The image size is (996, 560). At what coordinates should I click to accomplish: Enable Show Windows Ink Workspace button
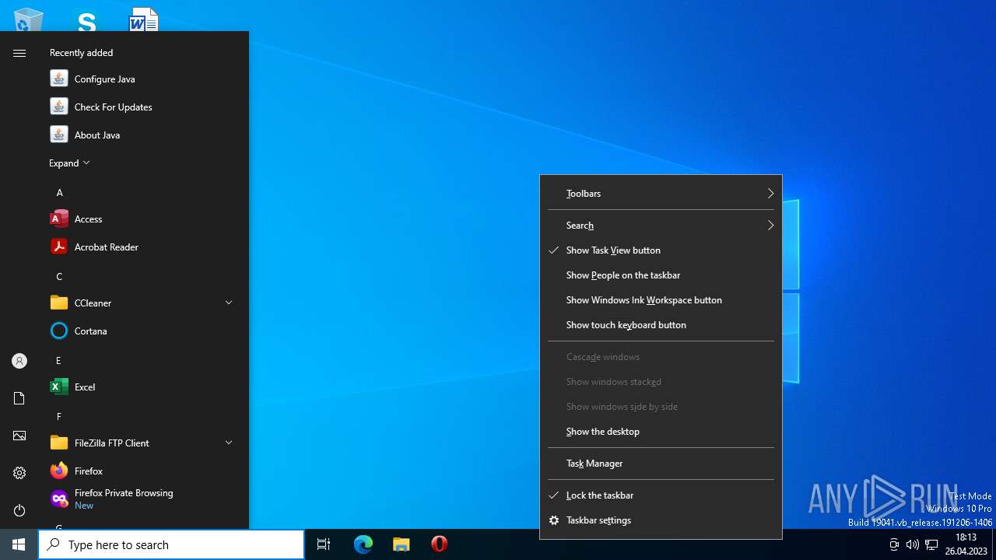tap(661, 300)
